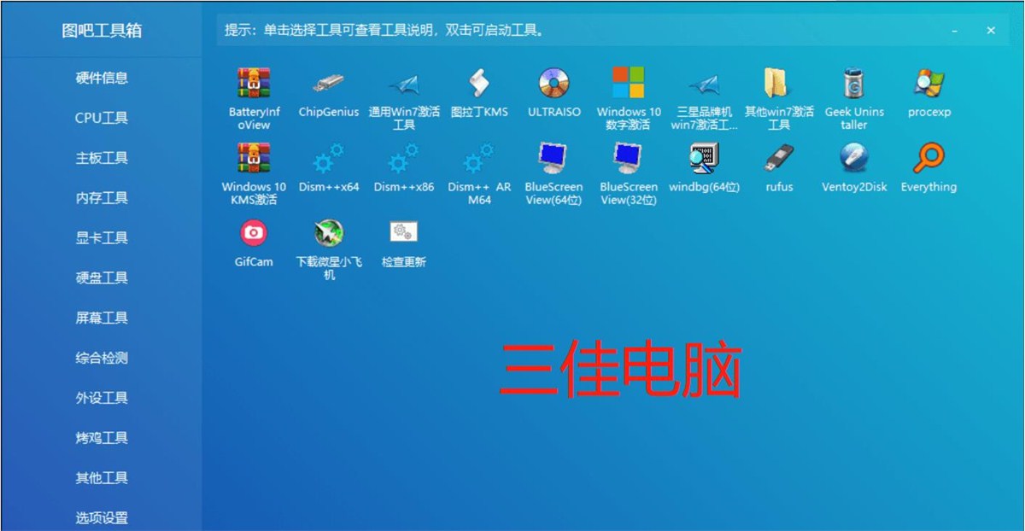This screenshot has width=1025, height=531.
Task: Open the 主板工具 sidebar category
Action: (102, 158)
